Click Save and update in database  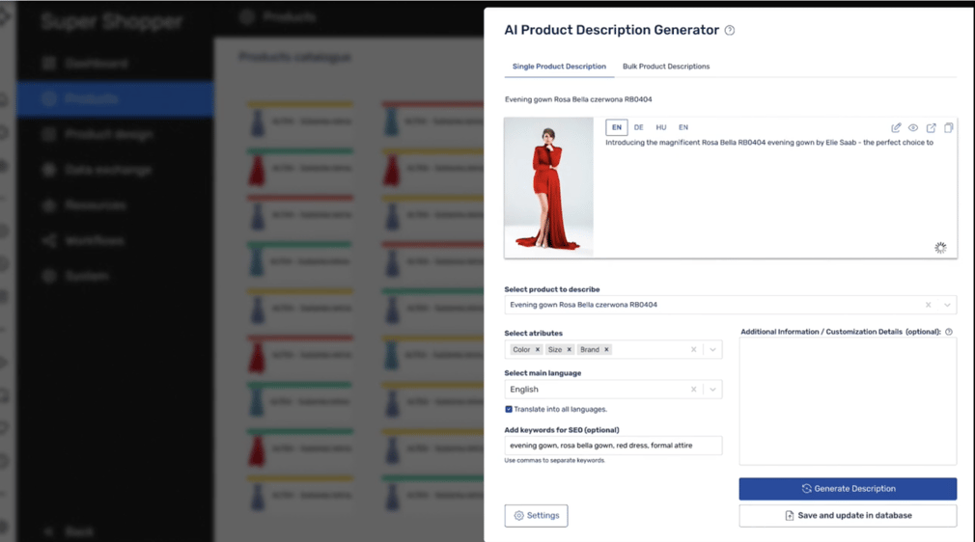click(848, 516)
